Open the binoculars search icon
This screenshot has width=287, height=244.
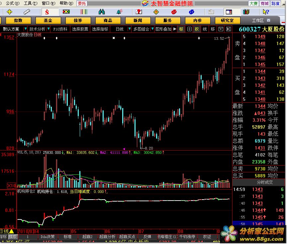102,12
